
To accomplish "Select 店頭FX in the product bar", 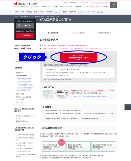I will (x=65, y=12).
